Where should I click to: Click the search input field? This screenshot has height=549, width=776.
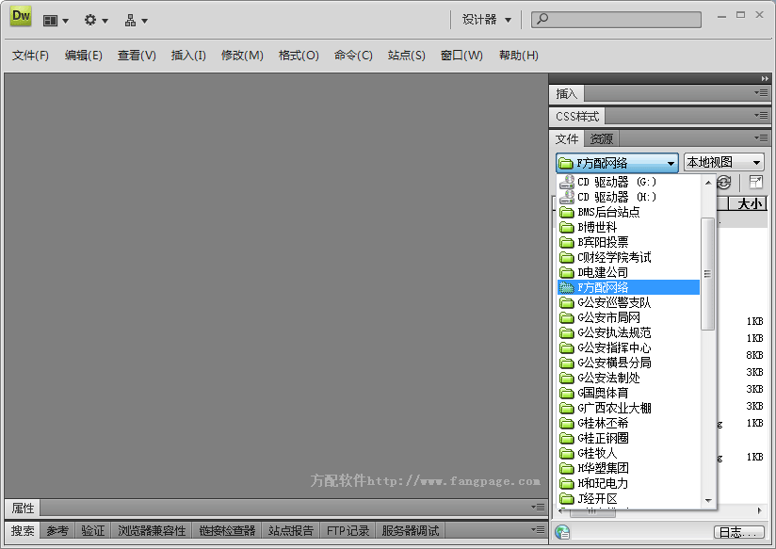[616, 20]
